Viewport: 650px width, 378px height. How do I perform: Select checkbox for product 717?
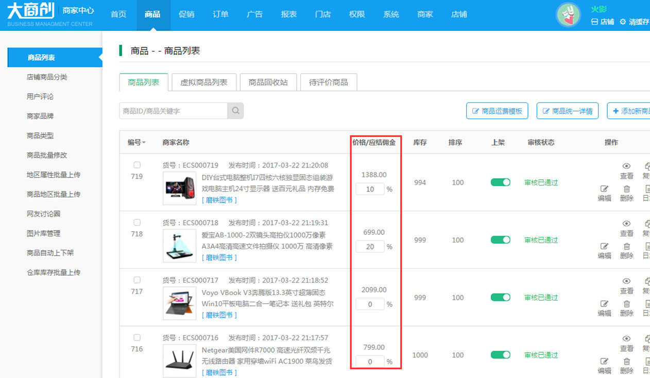(x=137, y=281)
